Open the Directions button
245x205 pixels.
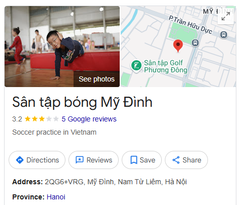tap(37, 160)
